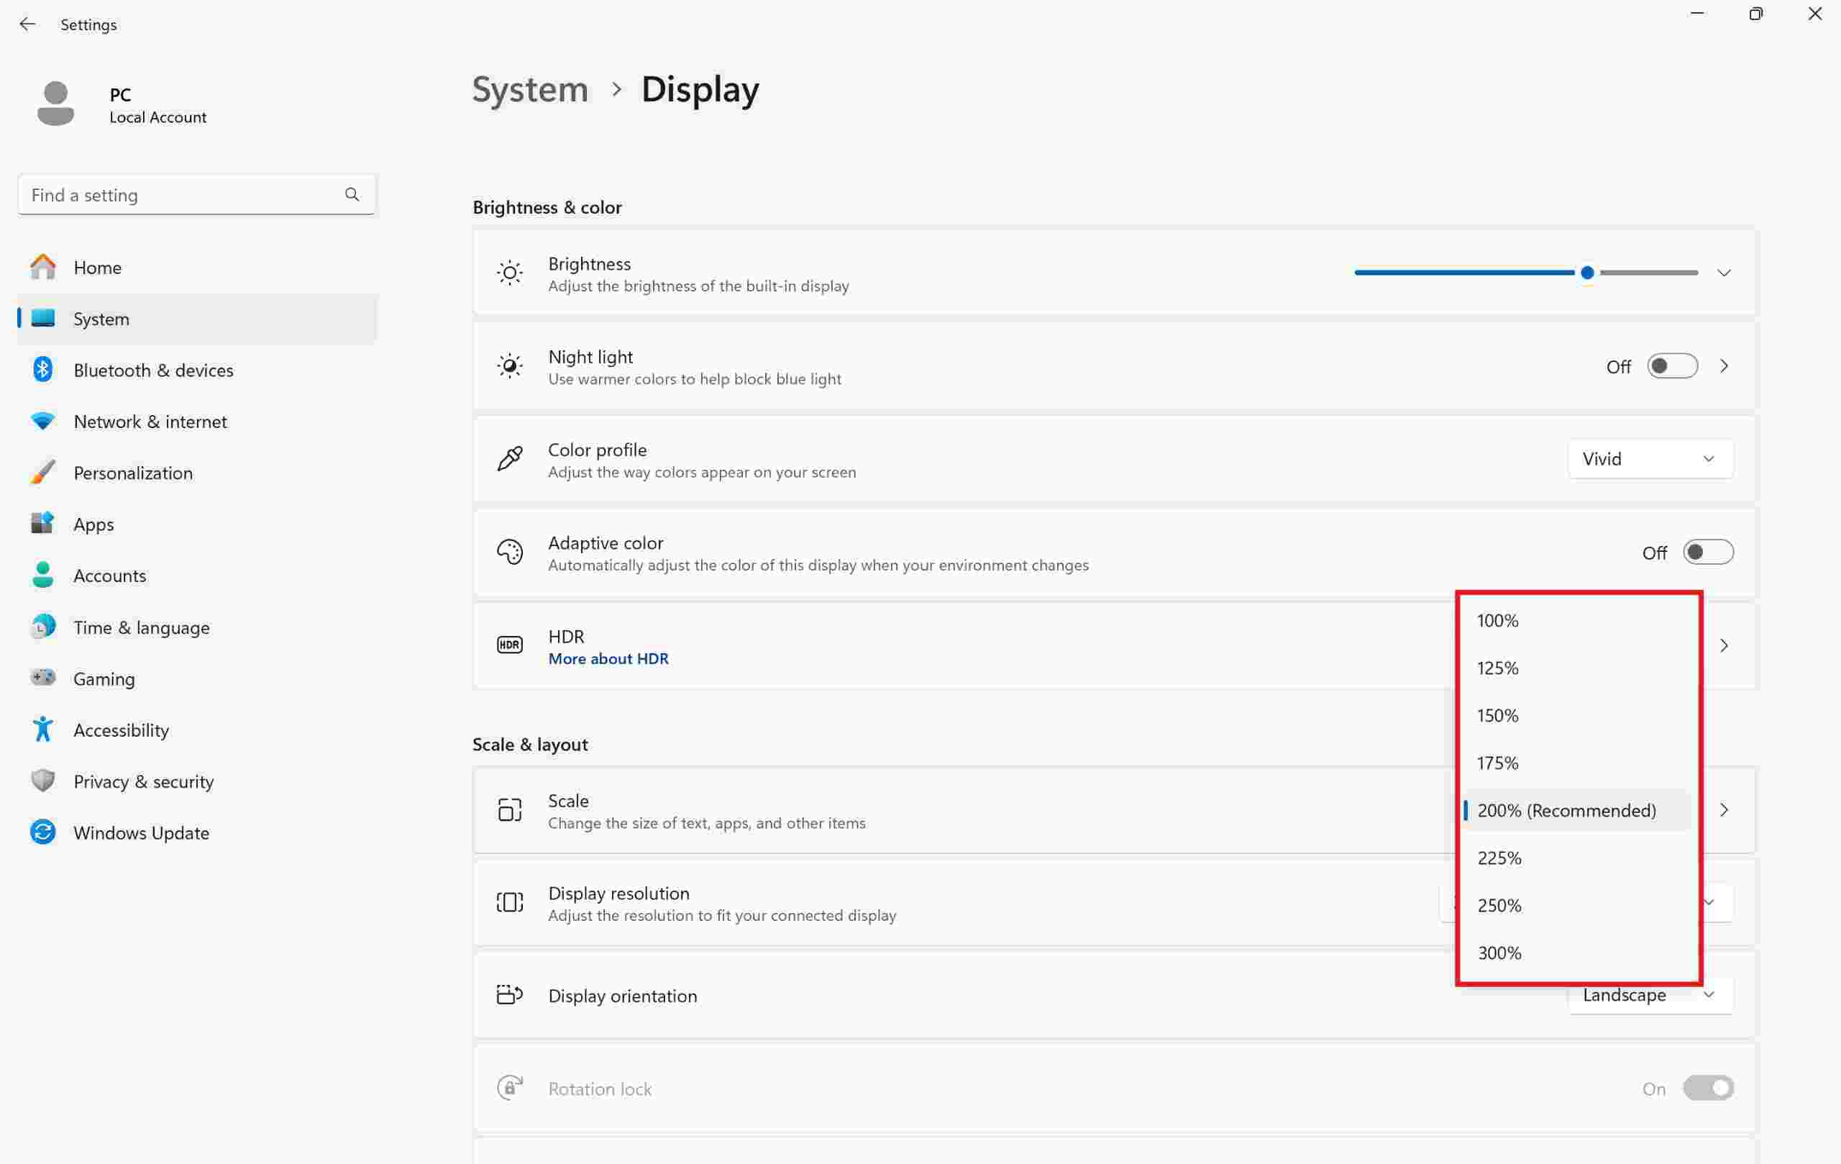This screenshot has height=1164, width=1841.
Task: Select the System section icon
Action: [44, 318]
